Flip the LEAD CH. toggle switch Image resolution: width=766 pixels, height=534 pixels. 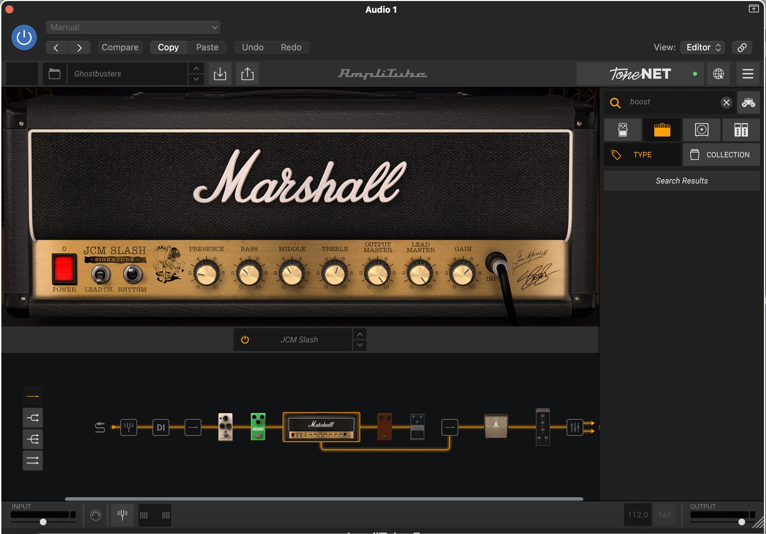pyautogui.click(x=100, y=274)
